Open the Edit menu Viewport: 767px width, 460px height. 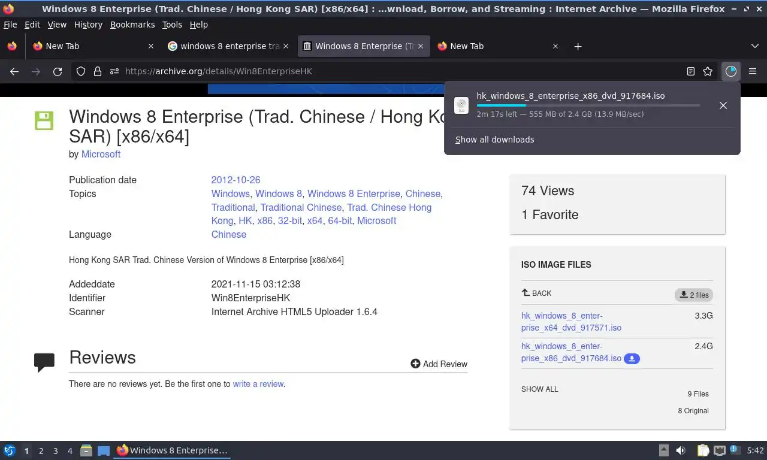[x=32, y=25]
